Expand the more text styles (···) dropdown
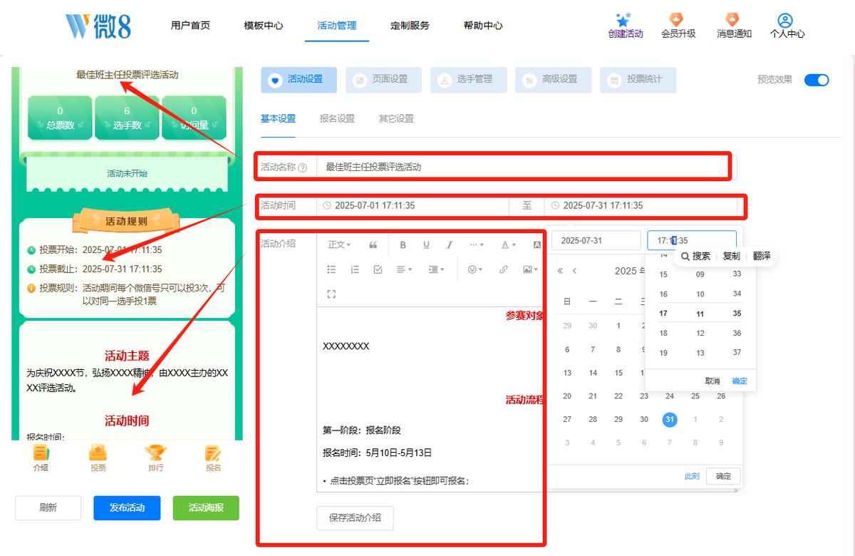This screenshot has height=556, width=855. pos(477,244)
